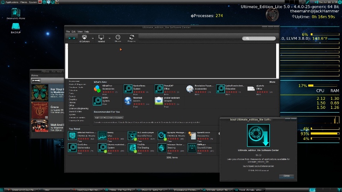Expand the Installed dropdown arrow

tap(109, 38)
